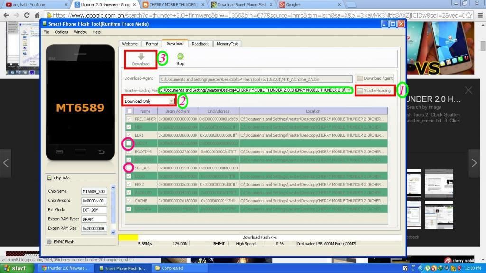The width and height of the screenshot is (486, 273).
Task: Open the Window menu
Action: coord(81,32)
